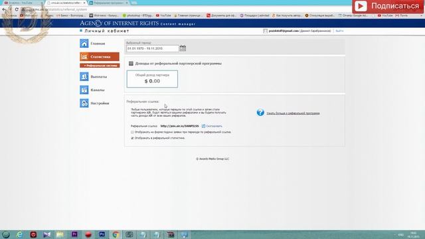Click the Скопировать copy link
The width and height of the screenshot is (425, 239).
coord(214,126)
